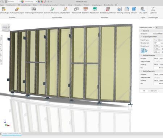
Task: Open the Verbindungs-Inhaltcenter
Action: (34, 10)
